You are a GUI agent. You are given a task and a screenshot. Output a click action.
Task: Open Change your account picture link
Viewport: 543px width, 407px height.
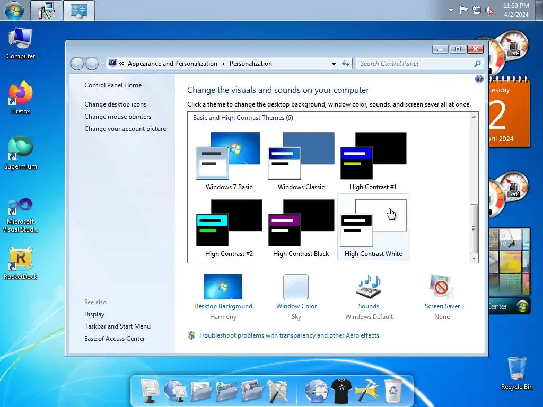tap(125, 129)
